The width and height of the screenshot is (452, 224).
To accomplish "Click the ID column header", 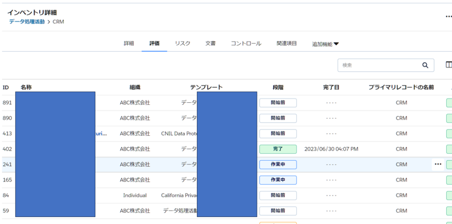I will [x=6, y=87].
